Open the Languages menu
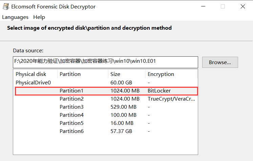This screenshot has height=161, width=253. 15,17
